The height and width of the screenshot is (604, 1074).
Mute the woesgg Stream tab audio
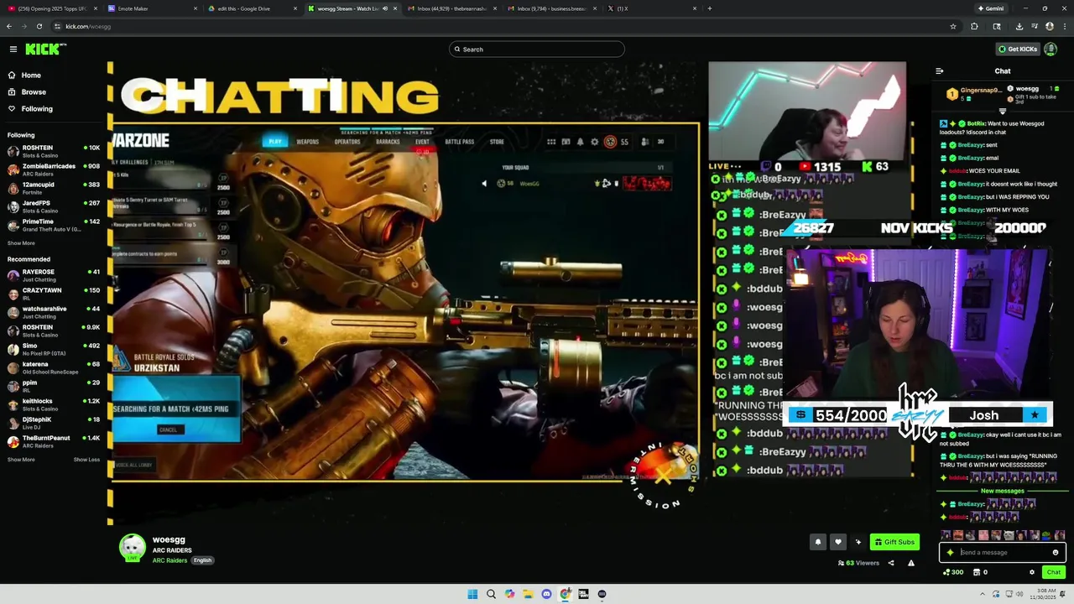point(385,8)
